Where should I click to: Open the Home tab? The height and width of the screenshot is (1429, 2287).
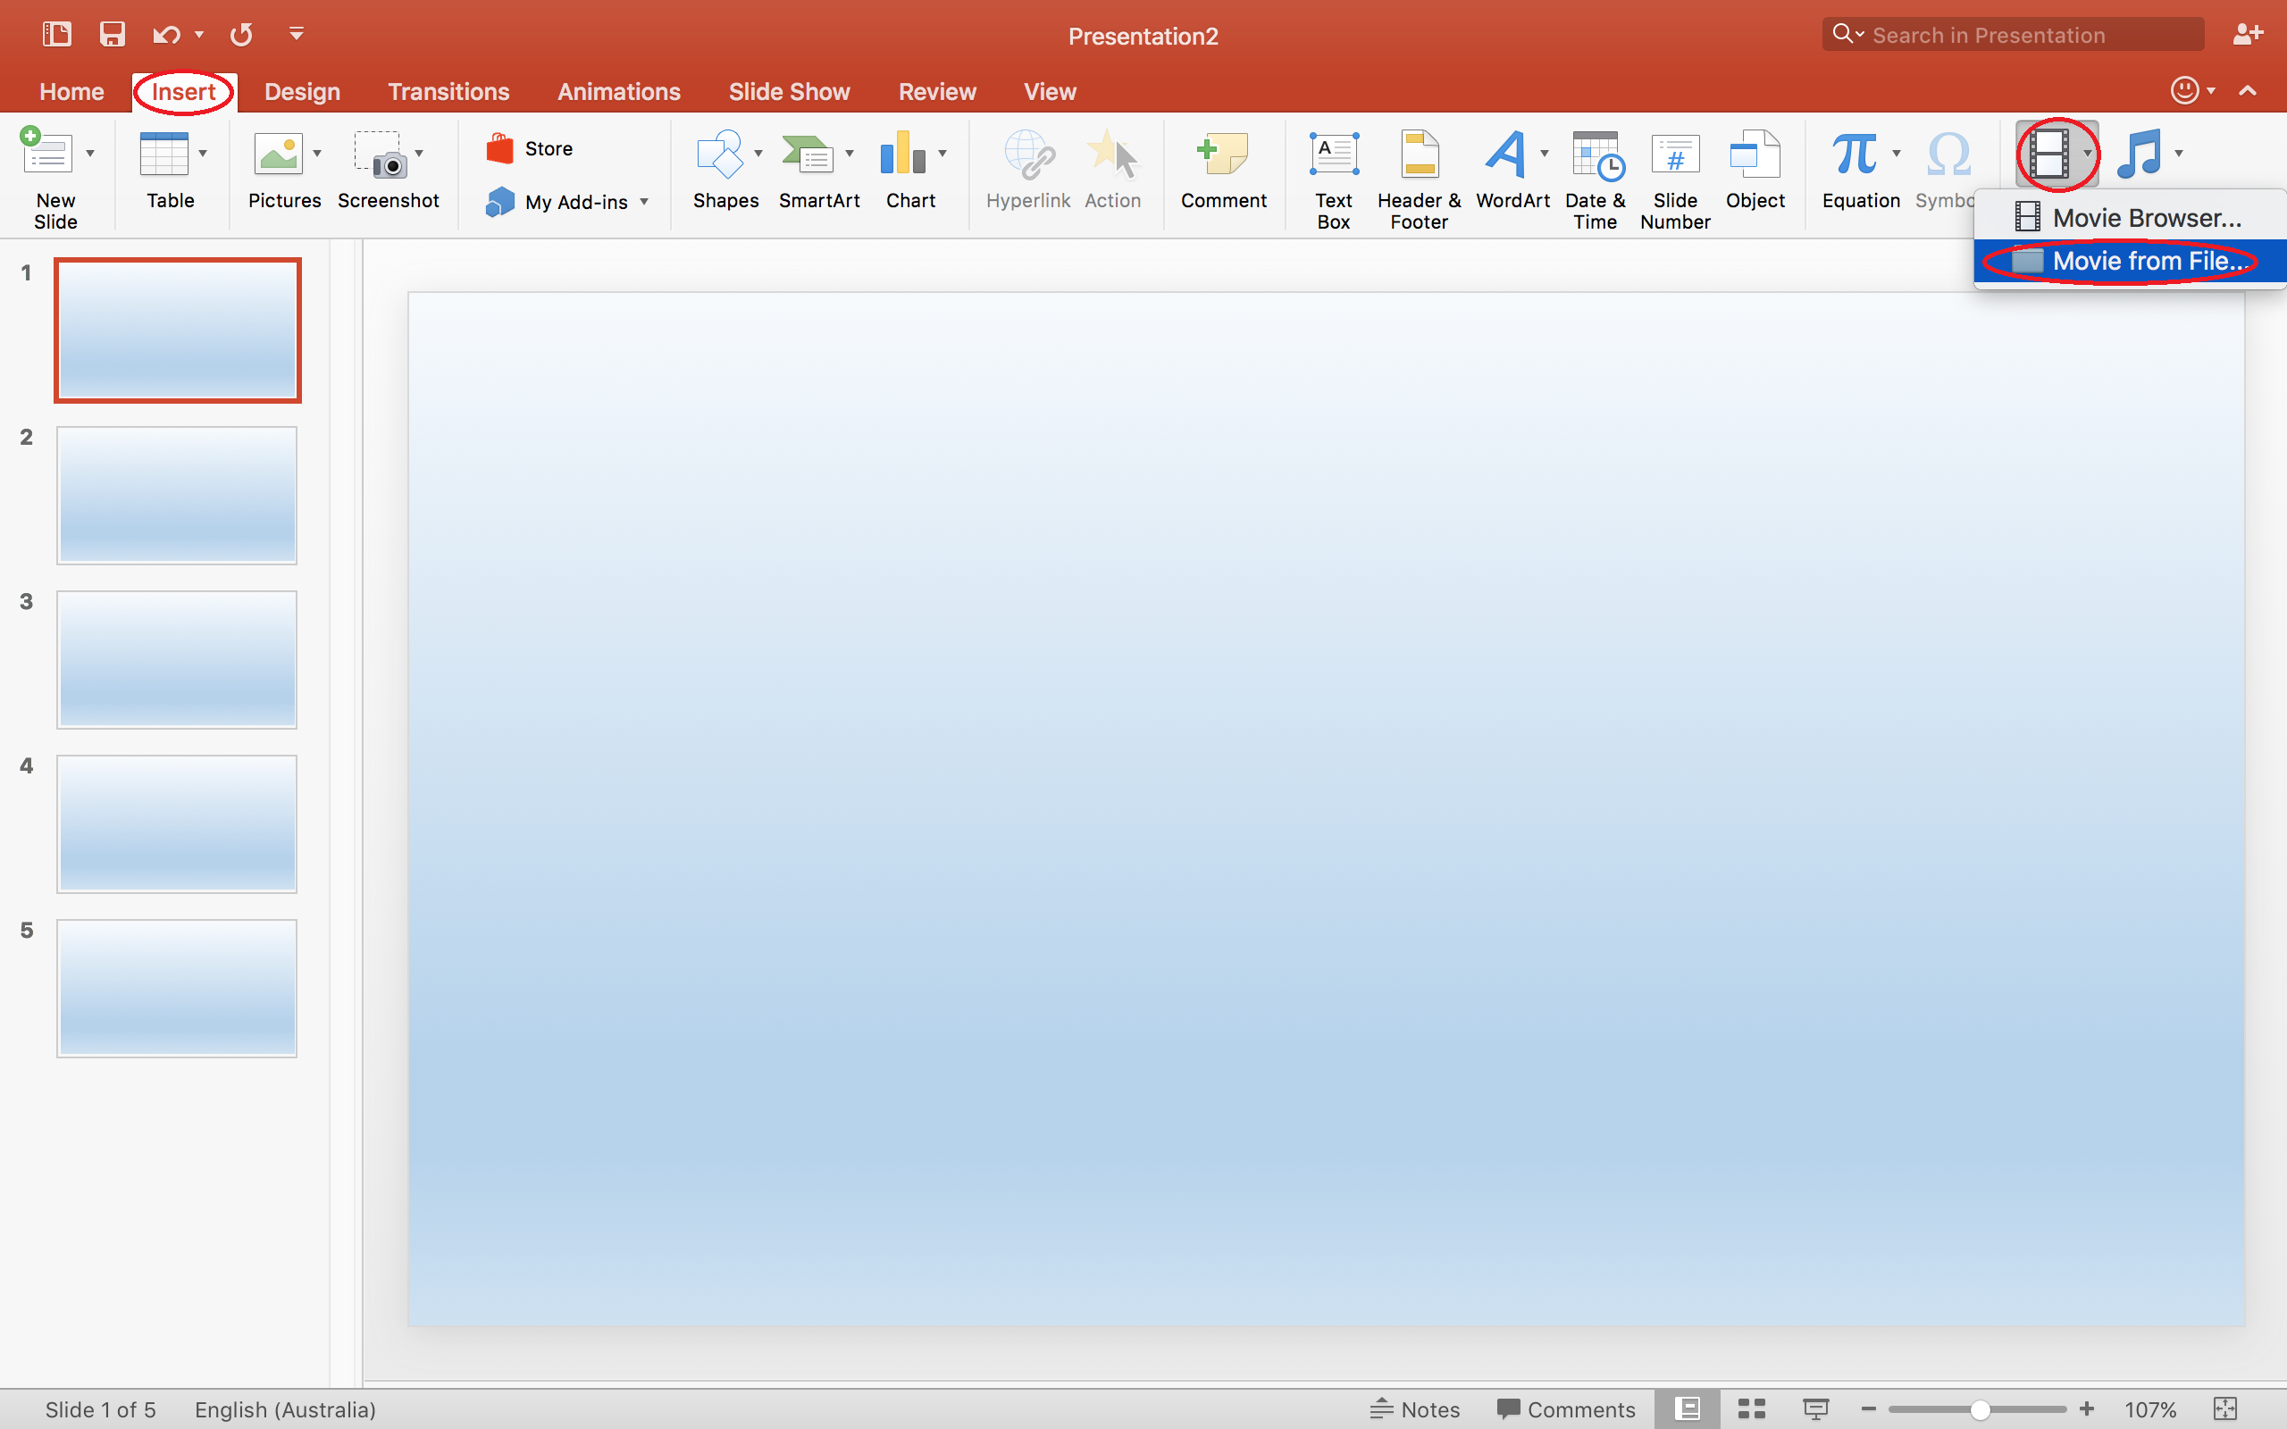pyautogui.click(x=71, y=92)
